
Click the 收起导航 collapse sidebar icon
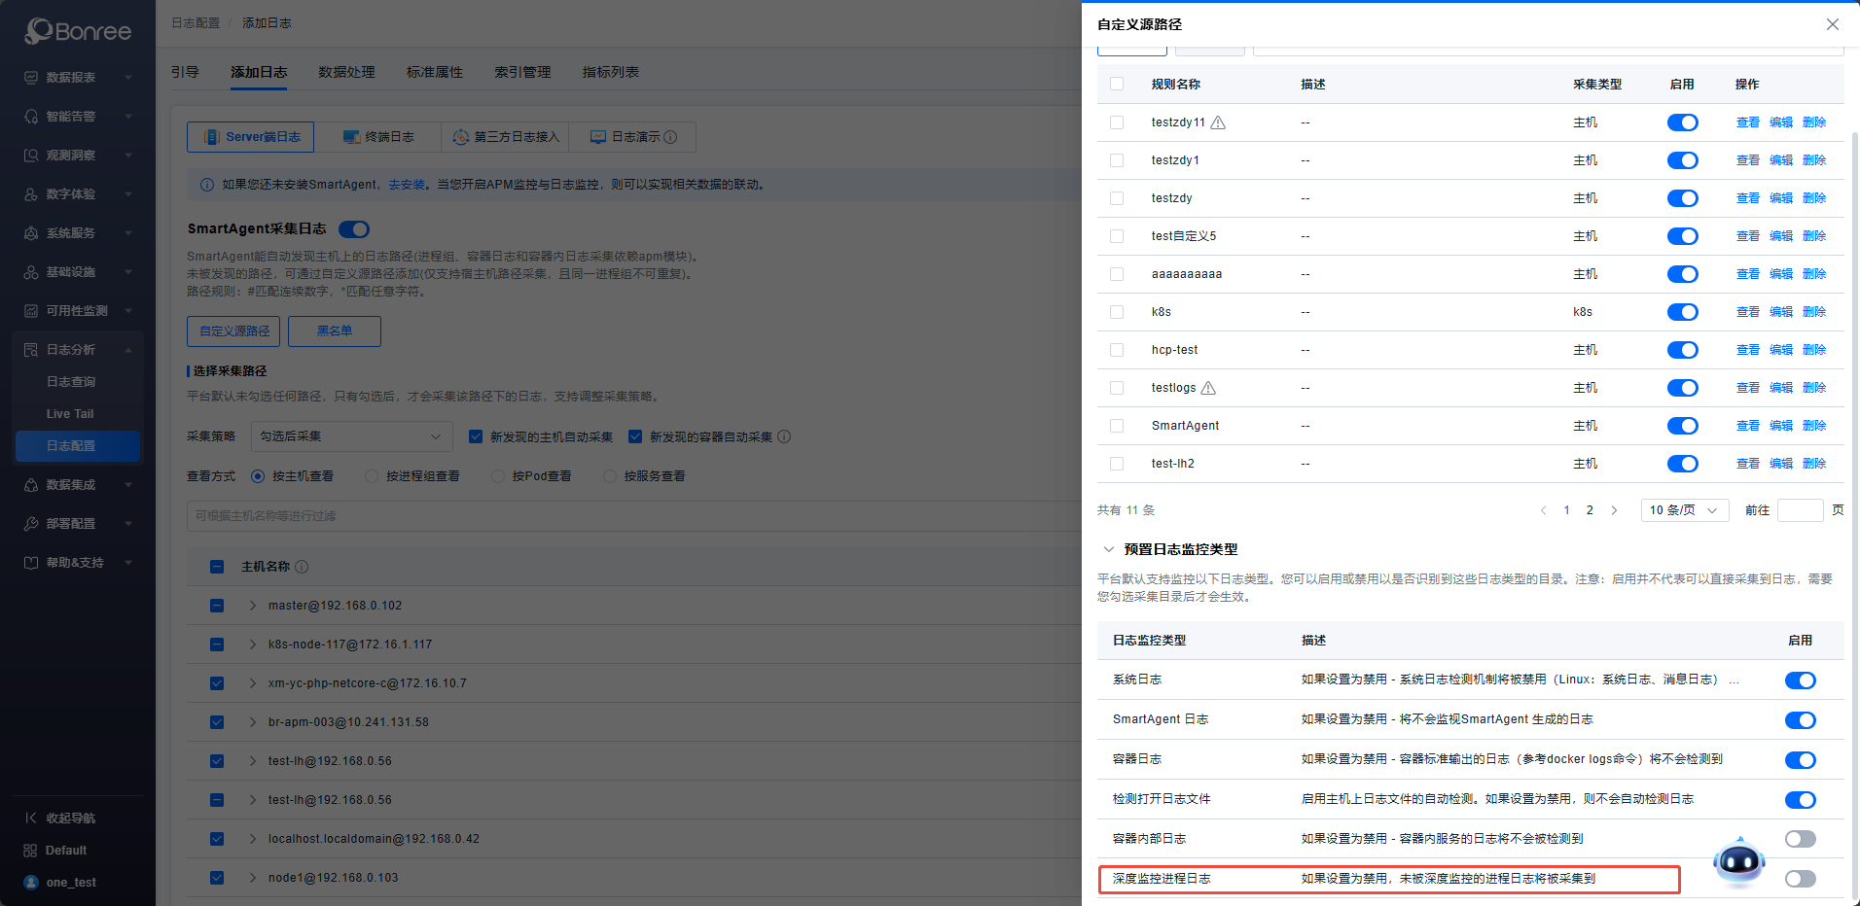pos(31,818)
